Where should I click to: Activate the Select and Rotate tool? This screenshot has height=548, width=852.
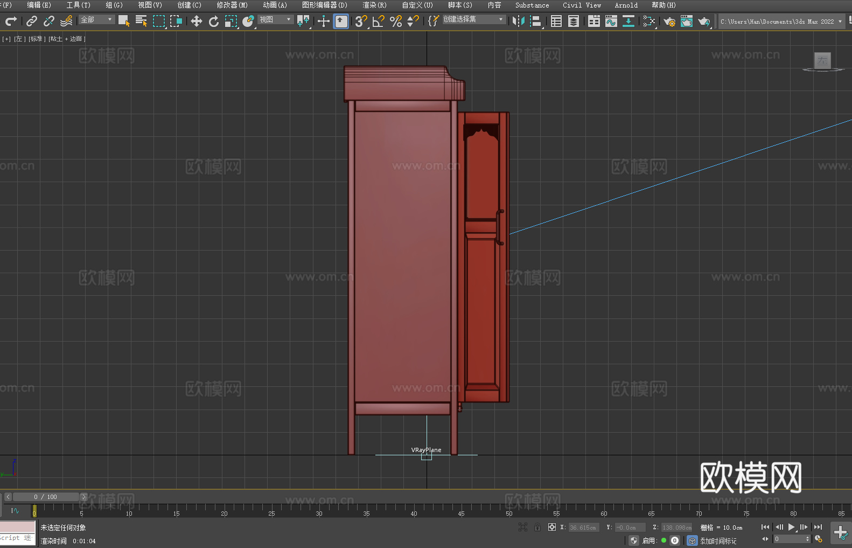[x=214, y=21]
